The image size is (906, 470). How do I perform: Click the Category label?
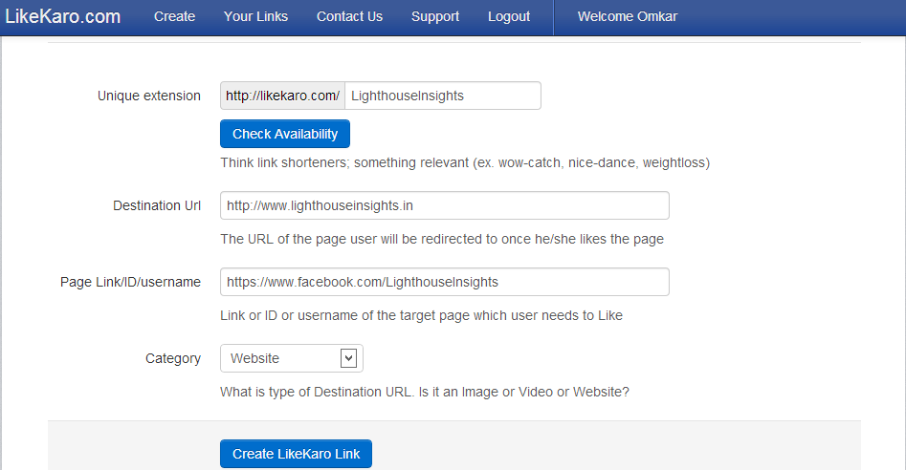click(x=173, y=358)
